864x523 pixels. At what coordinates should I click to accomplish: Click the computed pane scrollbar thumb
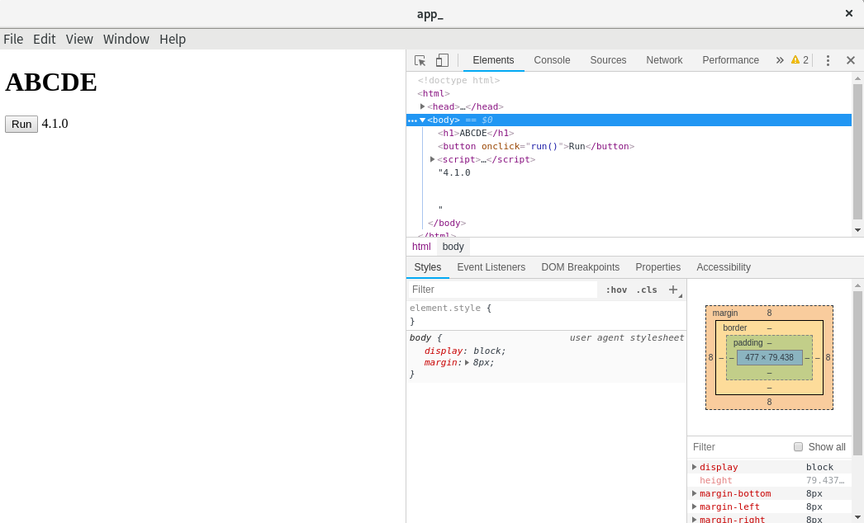click(857, 373)
